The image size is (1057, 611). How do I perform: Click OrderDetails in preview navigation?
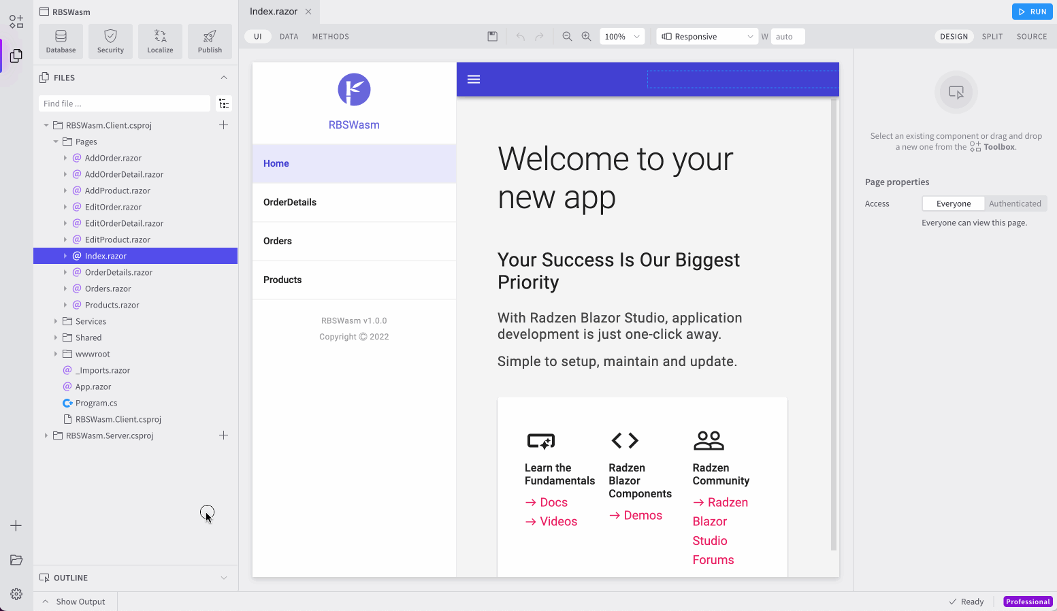(x=354, y=202)
